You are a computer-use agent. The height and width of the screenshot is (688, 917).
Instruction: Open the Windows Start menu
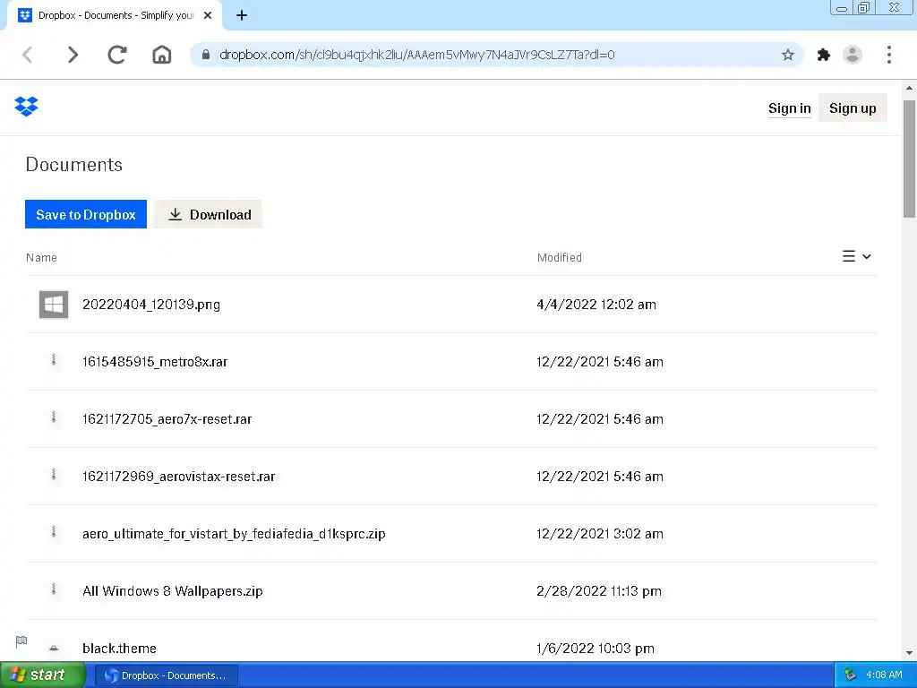coord(43,675)
